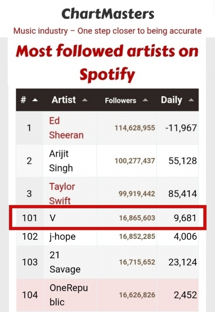Click Taylor Swift daily value 85,414
Screen dimensions: 215x312
[x=182, y=193]
